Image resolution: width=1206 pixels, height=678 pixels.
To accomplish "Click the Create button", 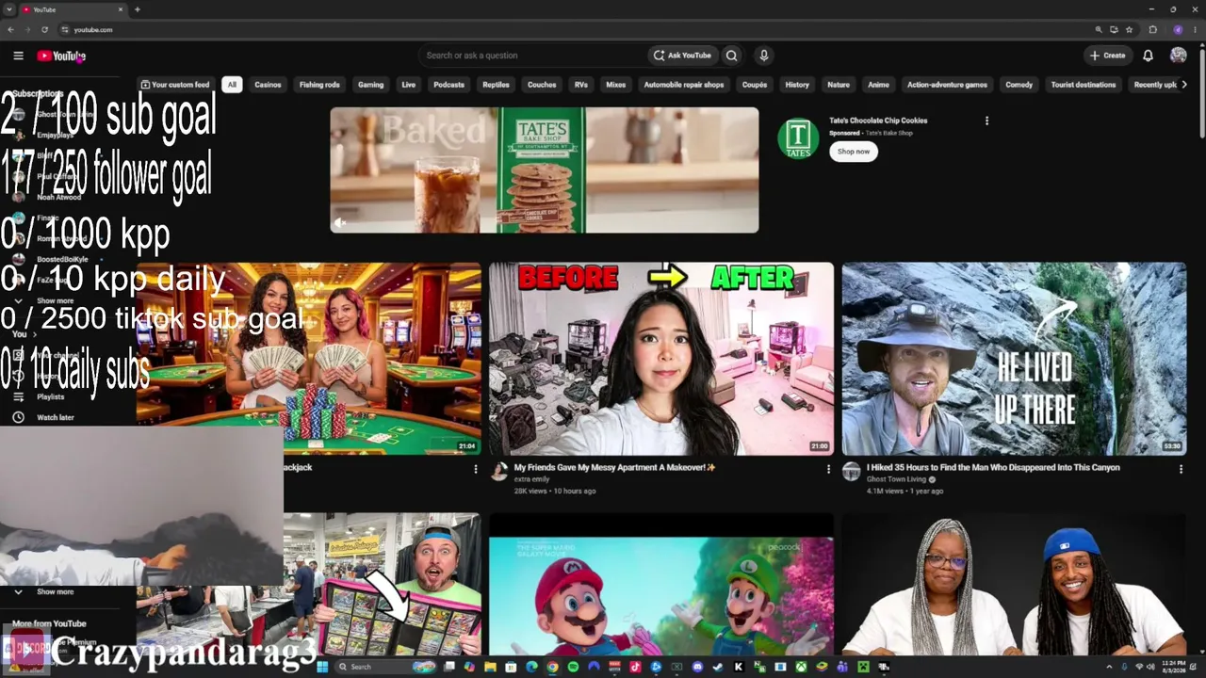I will pos(1108,56).
